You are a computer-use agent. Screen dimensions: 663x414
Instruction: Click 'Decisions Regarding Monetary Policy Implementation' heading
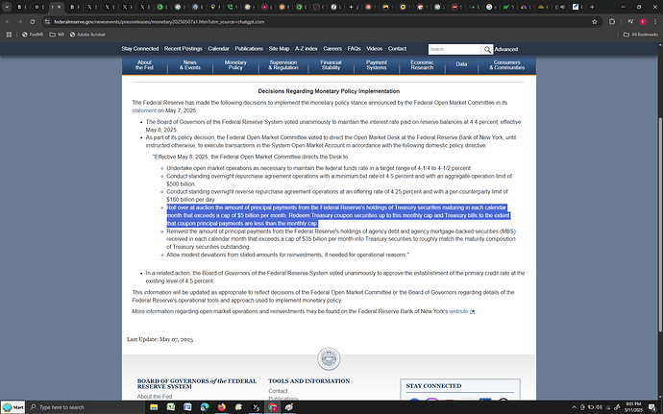tap(329, 91)
